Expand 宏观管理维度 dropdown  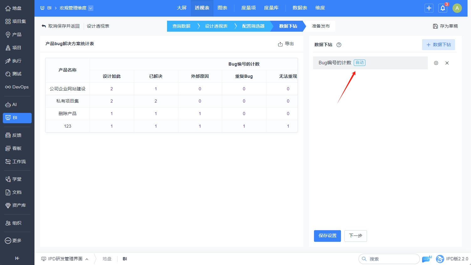coord(91,8)
